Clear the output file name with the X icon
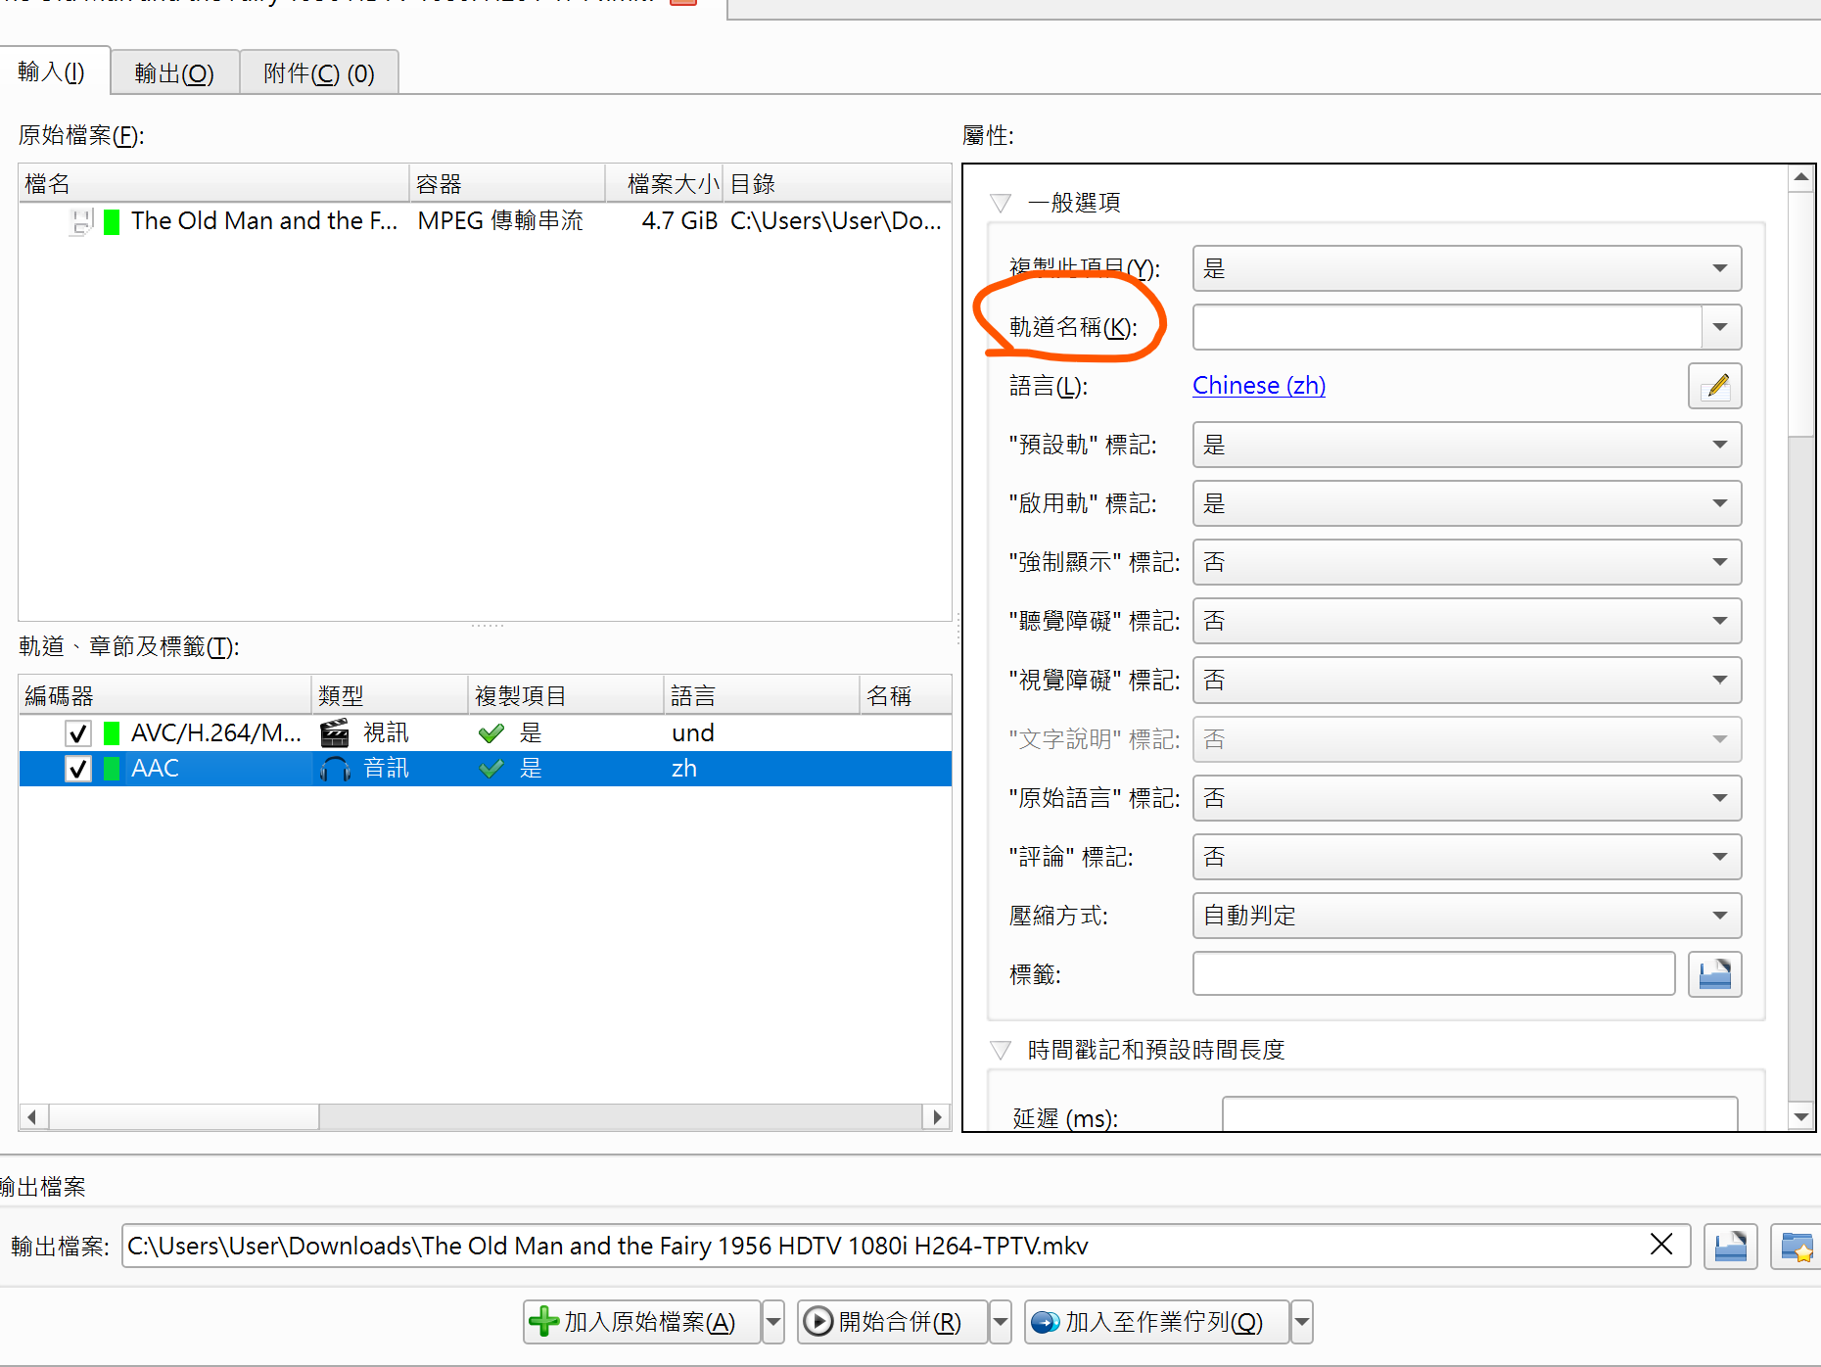This screenshot has height=1367, width=1821. pyautogui.click(x=1661, y=1245)
